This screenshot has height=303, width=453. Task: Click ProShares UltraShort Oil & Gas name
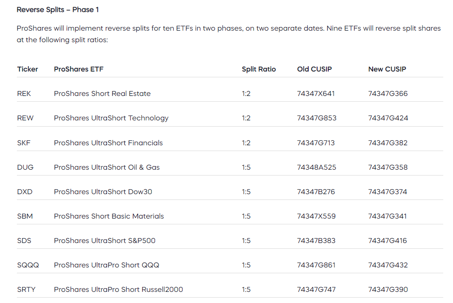click(x=107, y=167)
